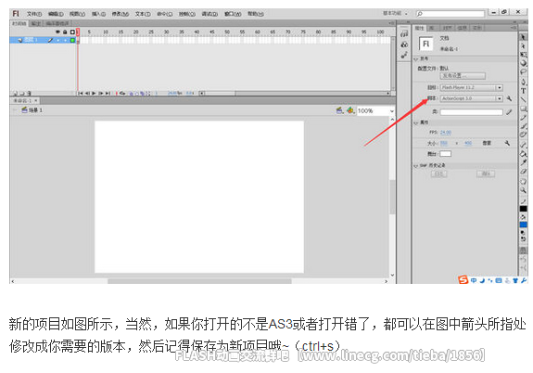
Task: Select the Pencil tool
Action: point(523,118)
